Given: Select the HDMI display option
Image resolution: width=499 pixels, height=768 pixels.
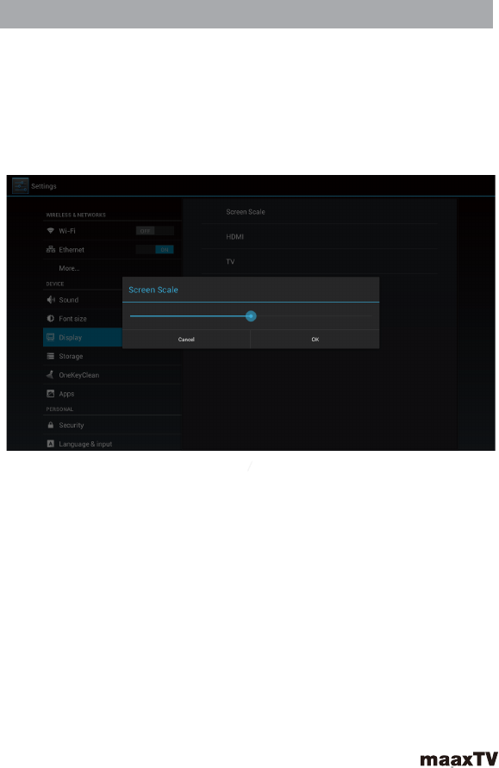Looking at the screenshot, I should tap(319, 236).
